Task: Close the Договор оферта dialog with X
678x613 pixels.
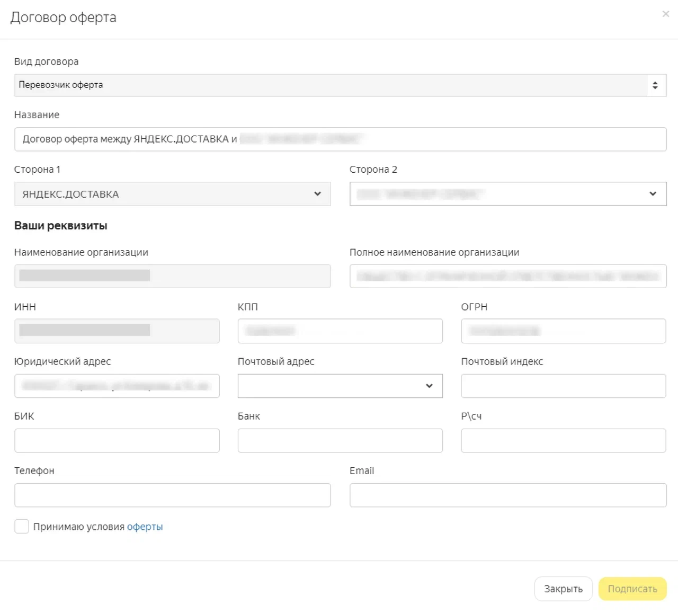Action: (665, 14)
